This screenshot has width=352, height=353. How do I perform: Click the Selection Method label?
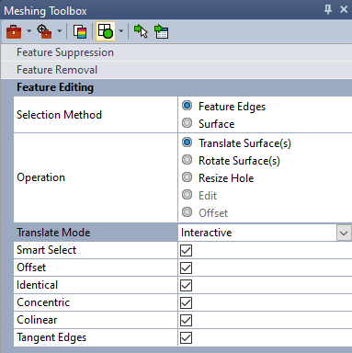click(x=59, y=115)
